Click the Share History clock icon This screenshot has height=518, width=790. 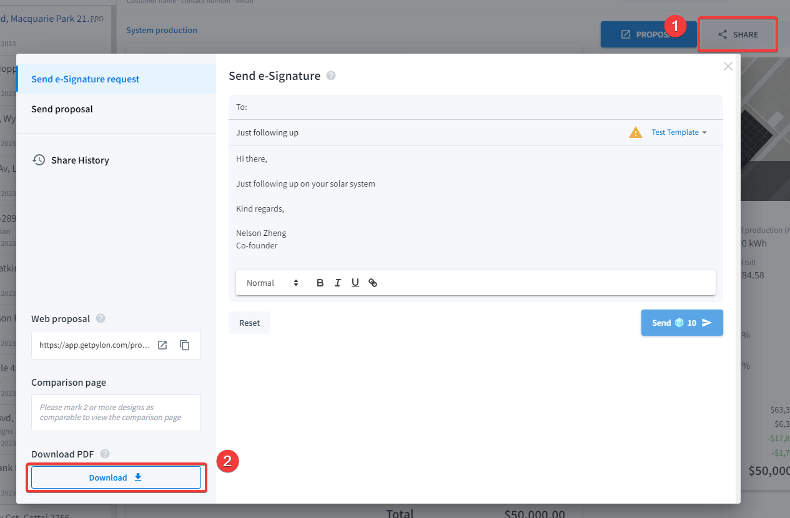[x=39, y=160]
